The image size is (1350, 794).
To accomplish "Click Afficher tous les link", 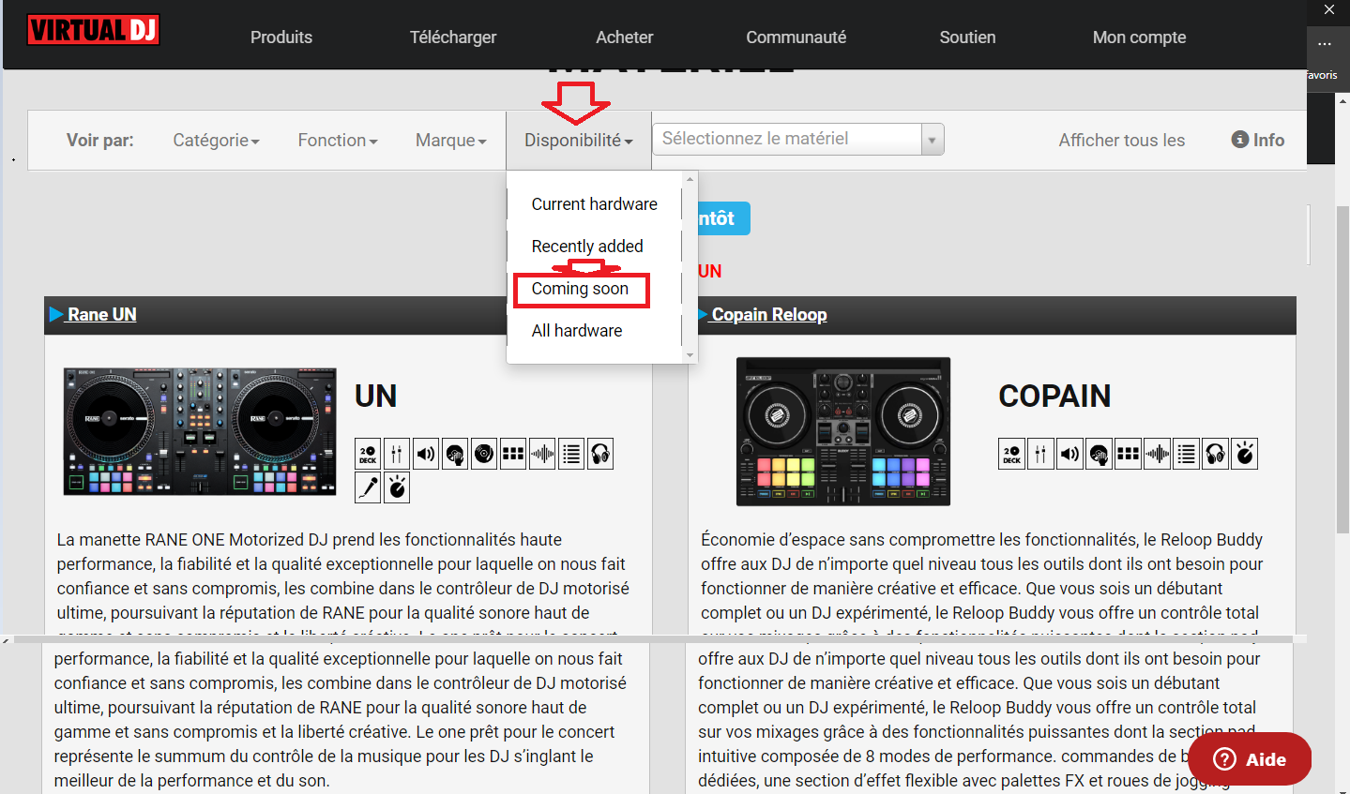I will tap(1122, 140).
